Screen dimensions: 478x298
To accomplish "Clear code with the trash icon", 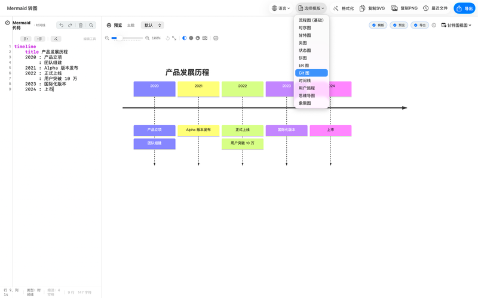I will pos(81,25).
